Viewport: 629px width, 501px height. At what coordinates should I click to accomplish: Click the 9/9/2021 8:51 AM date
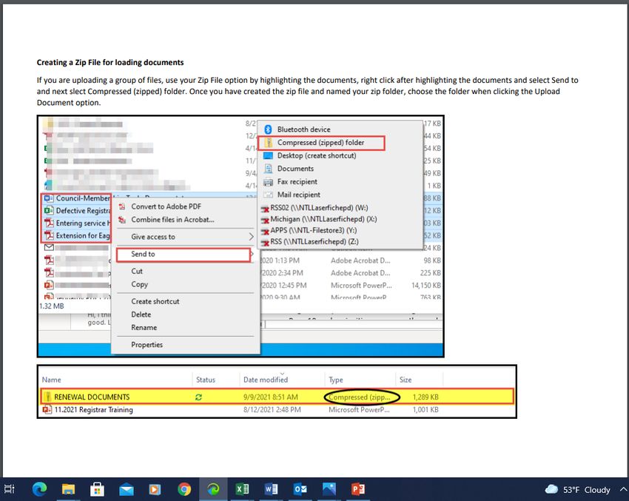tap(271, 397)
